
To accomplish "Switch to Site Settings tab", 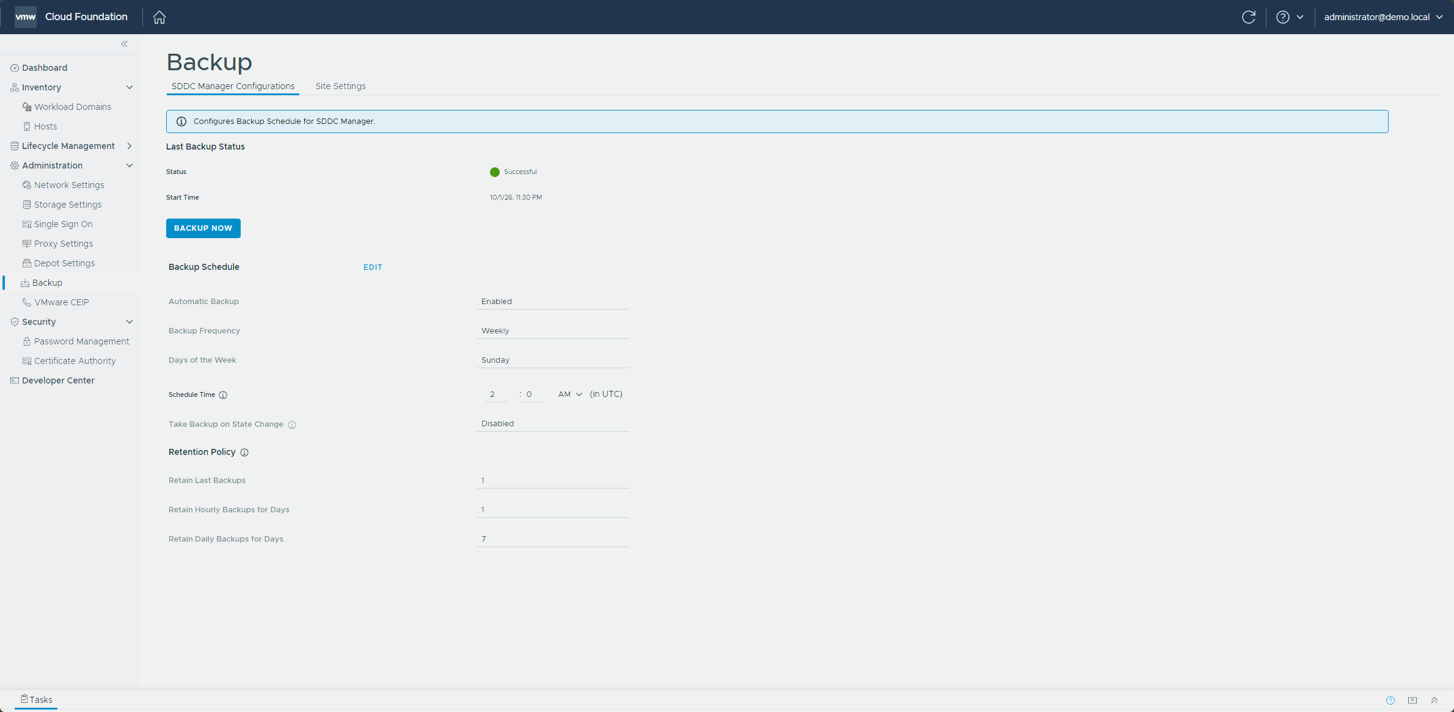I will coord(340,86).
